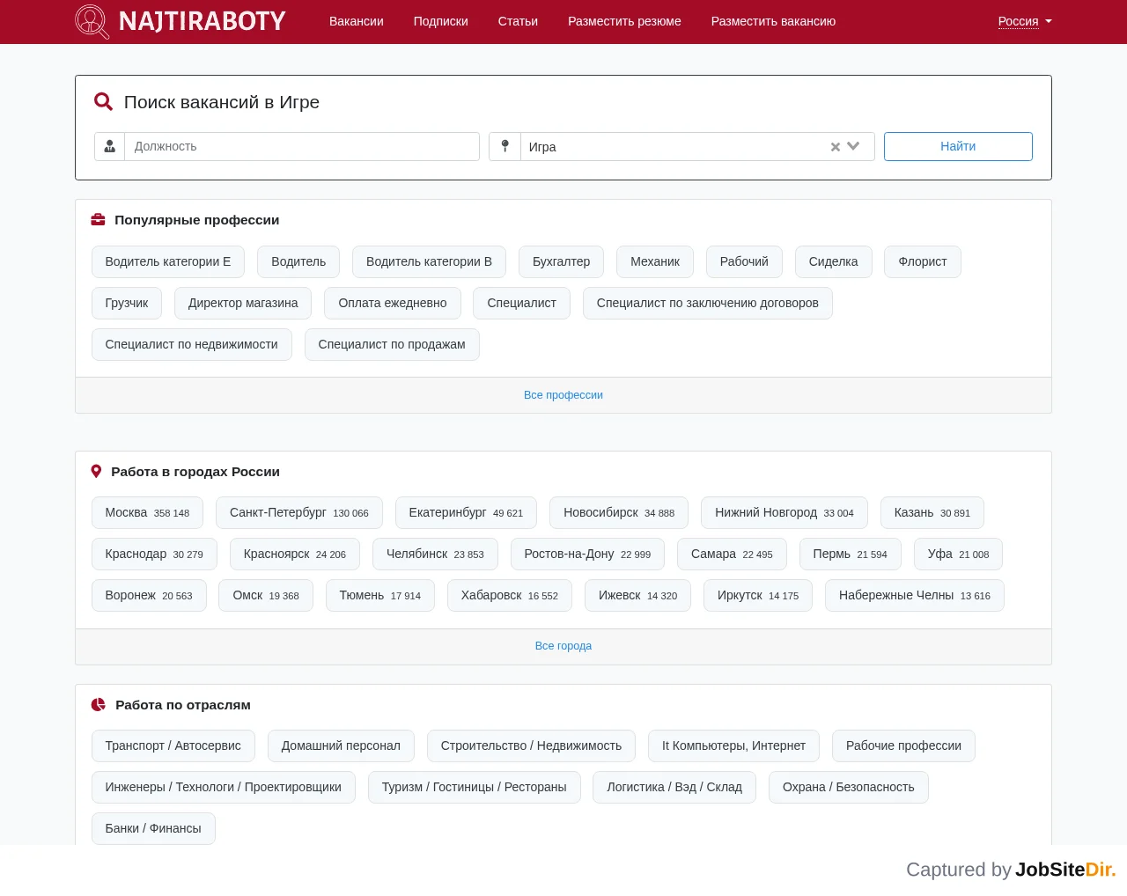This screenshot has width=1127, height=896.
Task: Click the red search magnifier icon
Action: click(x=103, y=102)
